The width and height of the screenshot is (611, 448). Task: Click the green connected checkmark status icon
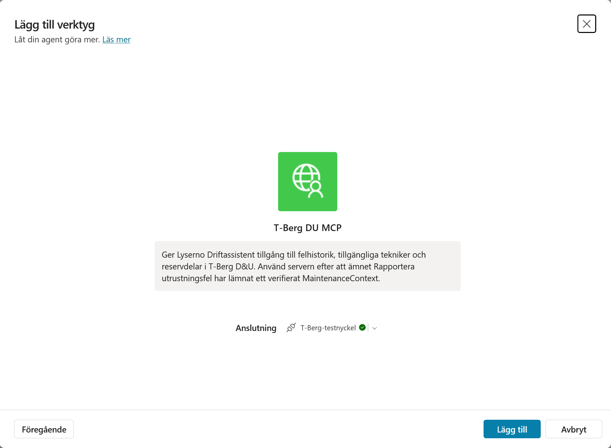(362, 328)
